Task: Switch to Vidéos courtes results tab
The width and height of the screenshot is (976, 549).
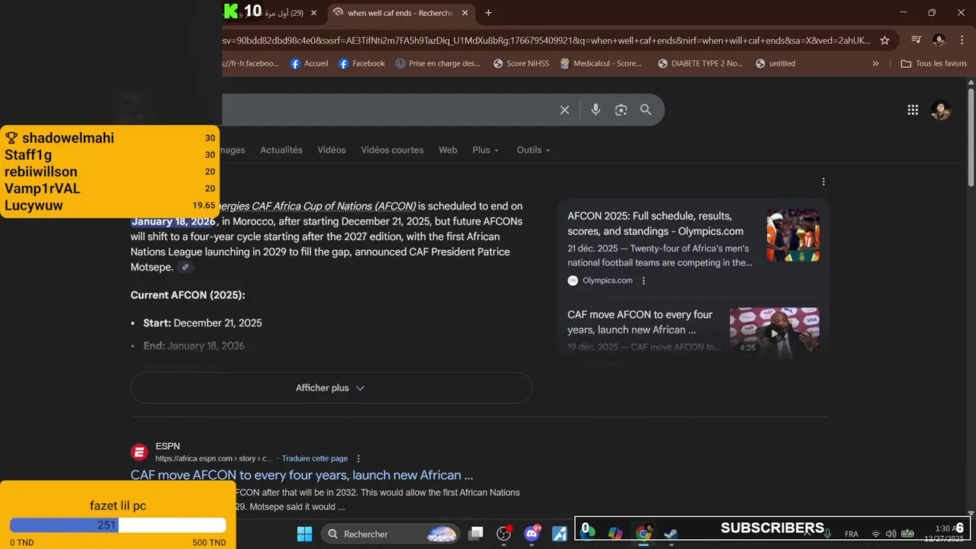Action: pos(392,150)
